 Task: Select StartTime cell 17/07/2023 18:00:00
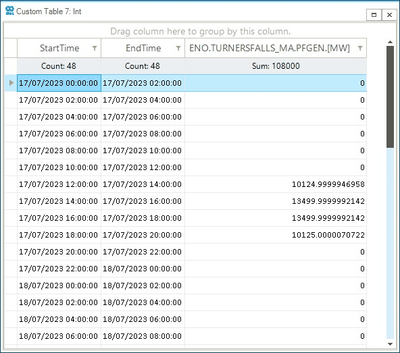pos(59,235)
